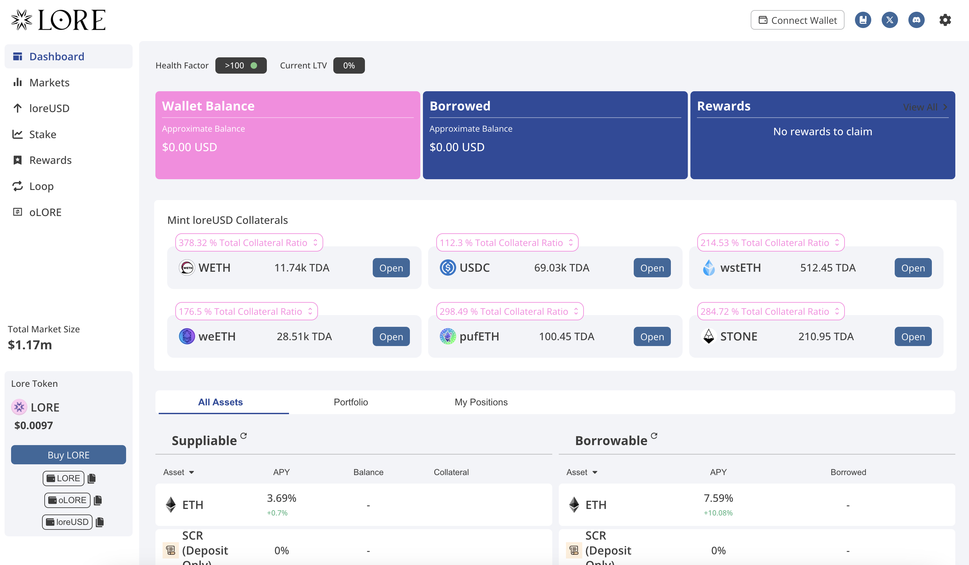This screenshot has height=565, width=969.
Task: Open the X (Twitter) icon link
Action: [890, 20]
